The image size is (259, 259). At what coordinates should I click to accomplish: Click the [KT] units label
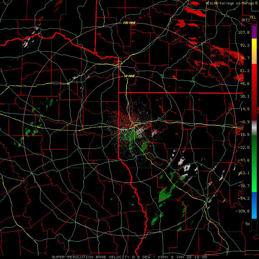click(246, 20)
